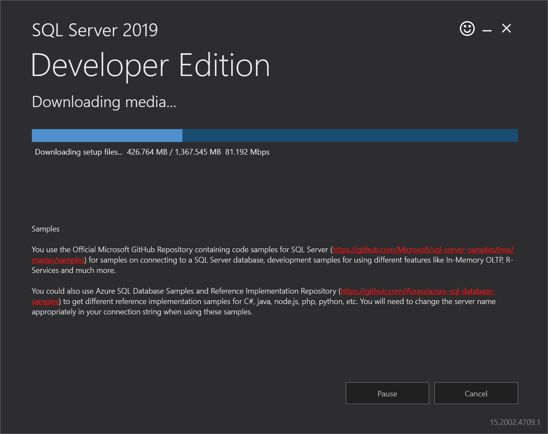548x434 pixels.
Task: Select the Samples section heading
Action: 45,229
